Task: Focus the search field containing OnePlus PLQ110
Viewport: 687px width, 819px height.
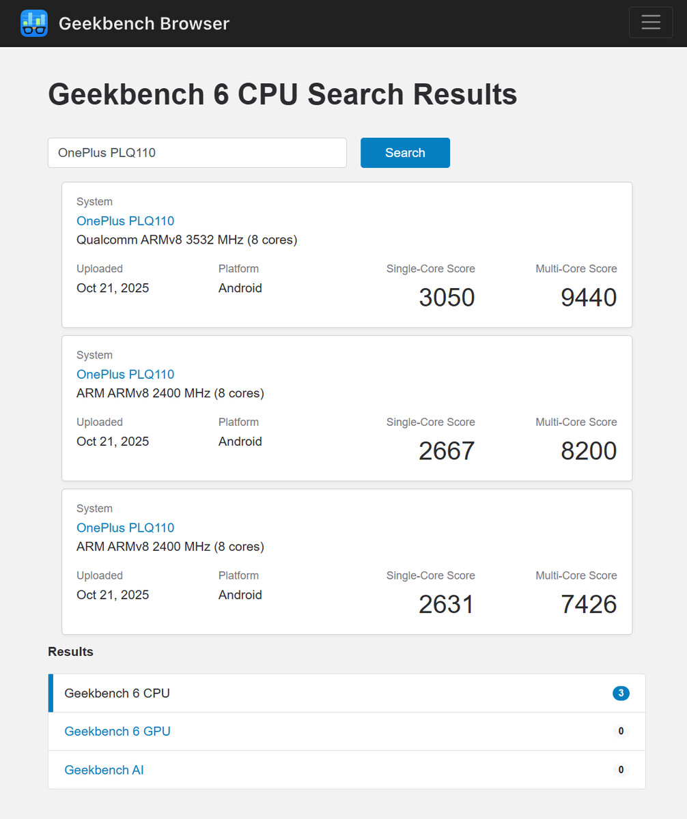Action: click(x=197, y=153)
